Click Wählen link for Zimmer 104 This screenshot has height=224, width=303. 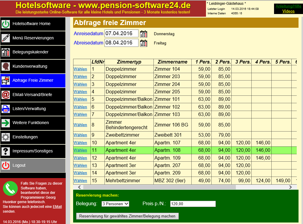coord(80,69)
